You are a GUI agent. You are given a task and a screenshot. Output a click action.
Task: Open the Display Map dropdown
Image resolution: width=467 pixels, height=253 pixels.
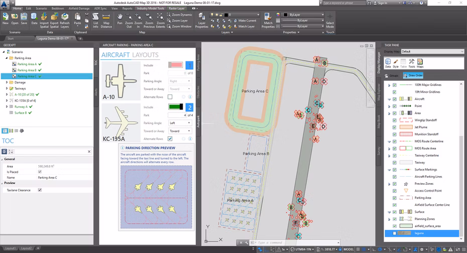432,52
